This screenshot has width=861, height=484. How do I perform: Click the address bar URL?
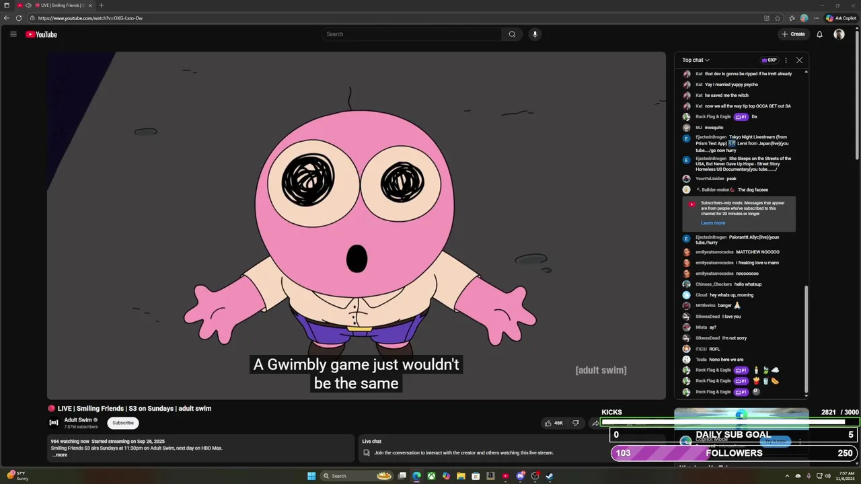click(90, 18)
